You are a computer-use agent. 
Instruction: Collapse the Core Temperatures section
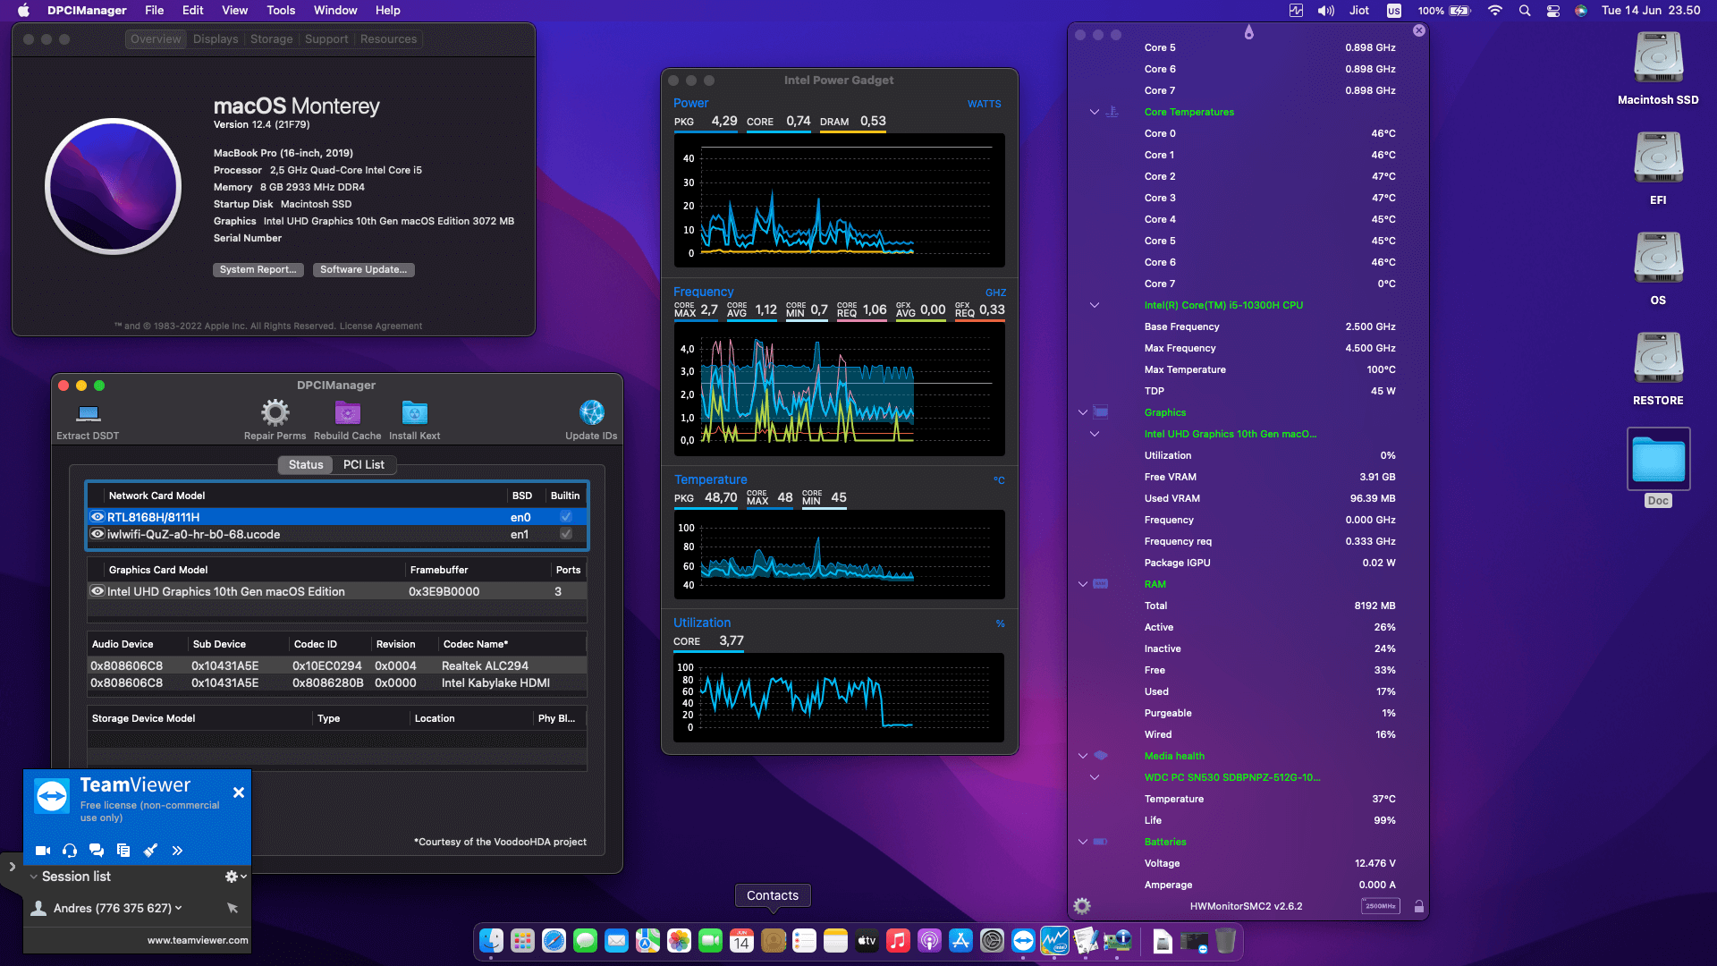[x=1094, y=112]
